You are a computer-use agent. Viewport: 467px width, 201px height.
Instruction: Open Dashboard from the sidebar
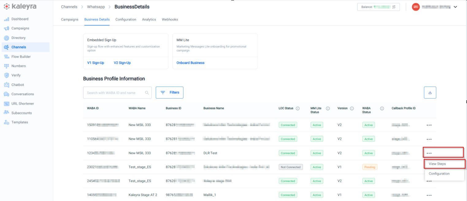[20, 19]
